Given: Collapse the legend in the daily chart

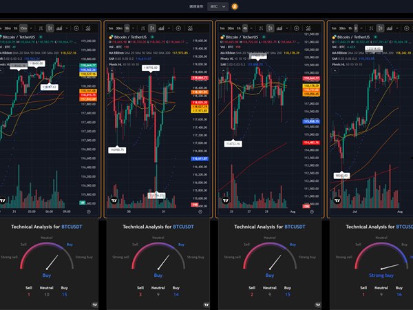Looking at the screenshot, I should tap(335, 71).
